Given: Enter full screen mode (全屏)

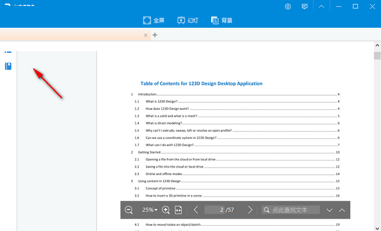Looking at the screenshot, I should point(154,20).
